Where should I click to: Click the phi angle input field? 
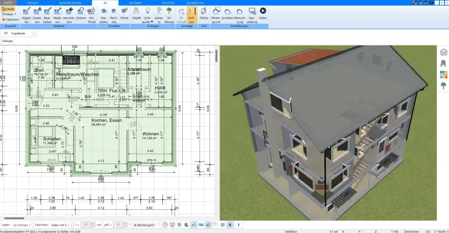pos(118,225)
